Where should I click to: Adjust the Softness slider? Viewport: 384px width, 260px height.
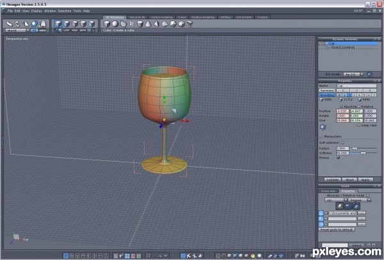(x=363, y=153)
